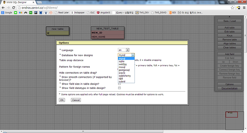Collapse the database dropdown showing mysql
The width and height of the screenshot is (247, 133).
coord(126,55)
